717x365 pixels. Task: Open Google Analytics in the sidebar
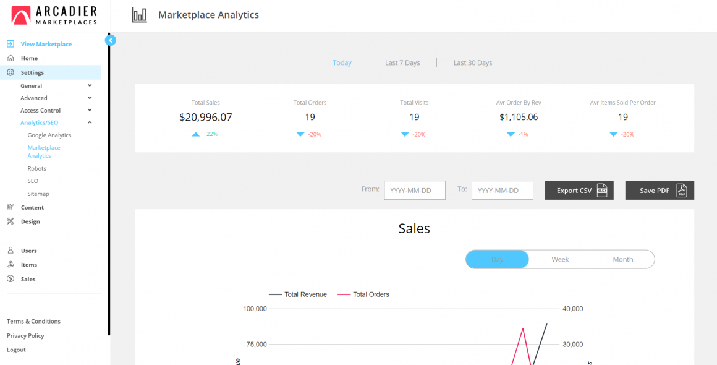(x=49, y=135)
